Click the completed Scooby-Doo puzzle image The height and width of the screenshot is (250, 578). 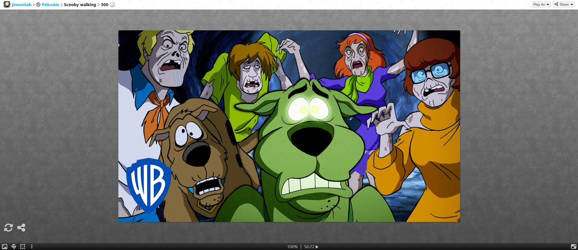click(x=289, y=126)
